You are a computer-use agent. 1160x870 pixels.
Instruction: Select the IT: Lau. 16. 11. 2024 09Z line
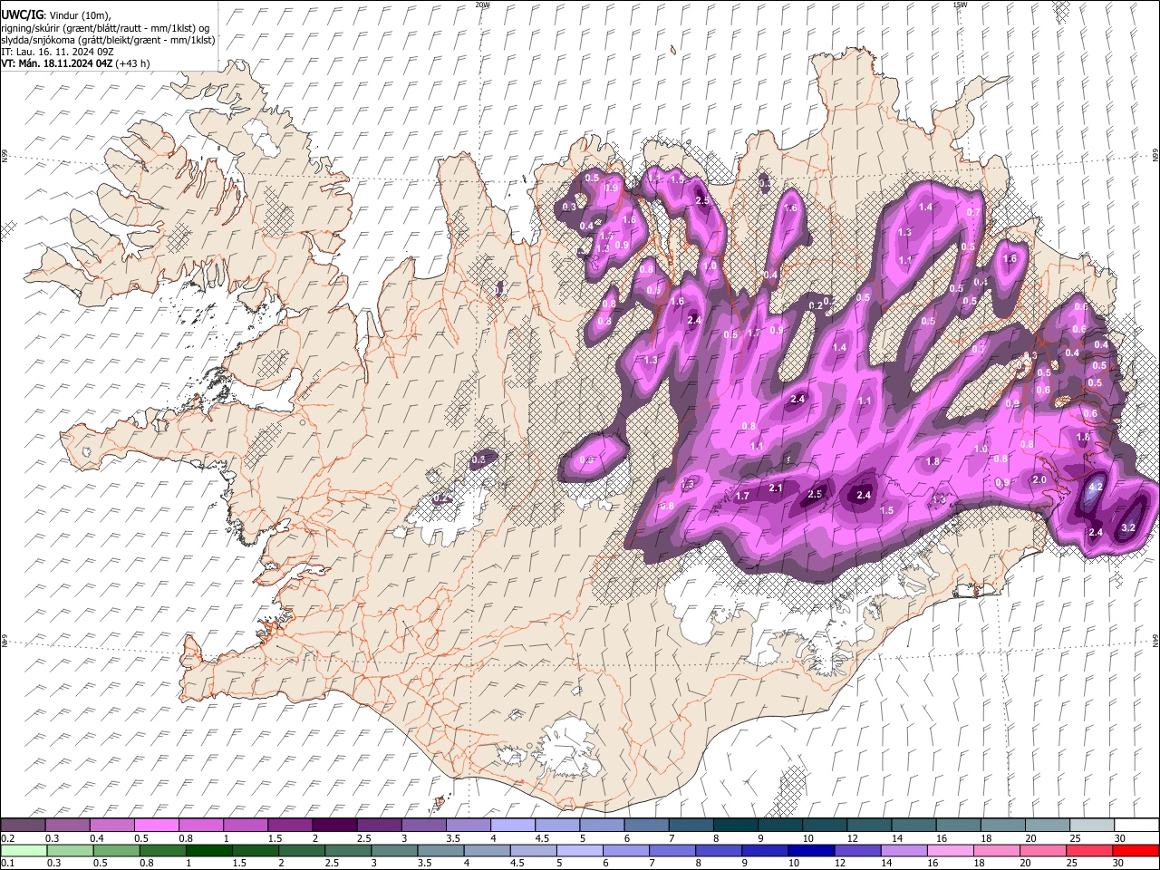(57, 52)
